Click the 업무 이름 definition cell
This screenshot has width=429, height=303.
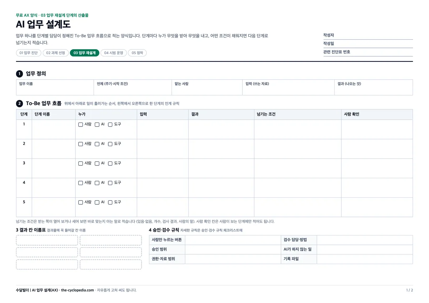coord(55,88)
